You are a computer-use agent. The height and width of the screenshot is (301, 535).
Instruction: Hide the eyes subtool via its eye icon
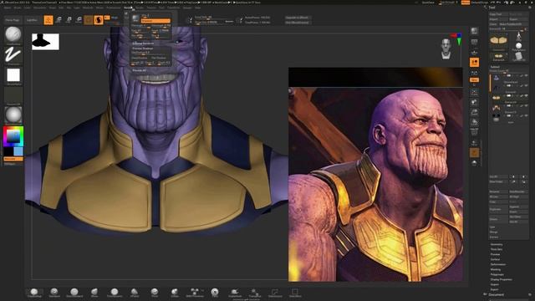pyautogui.click(x=527, y=115)
